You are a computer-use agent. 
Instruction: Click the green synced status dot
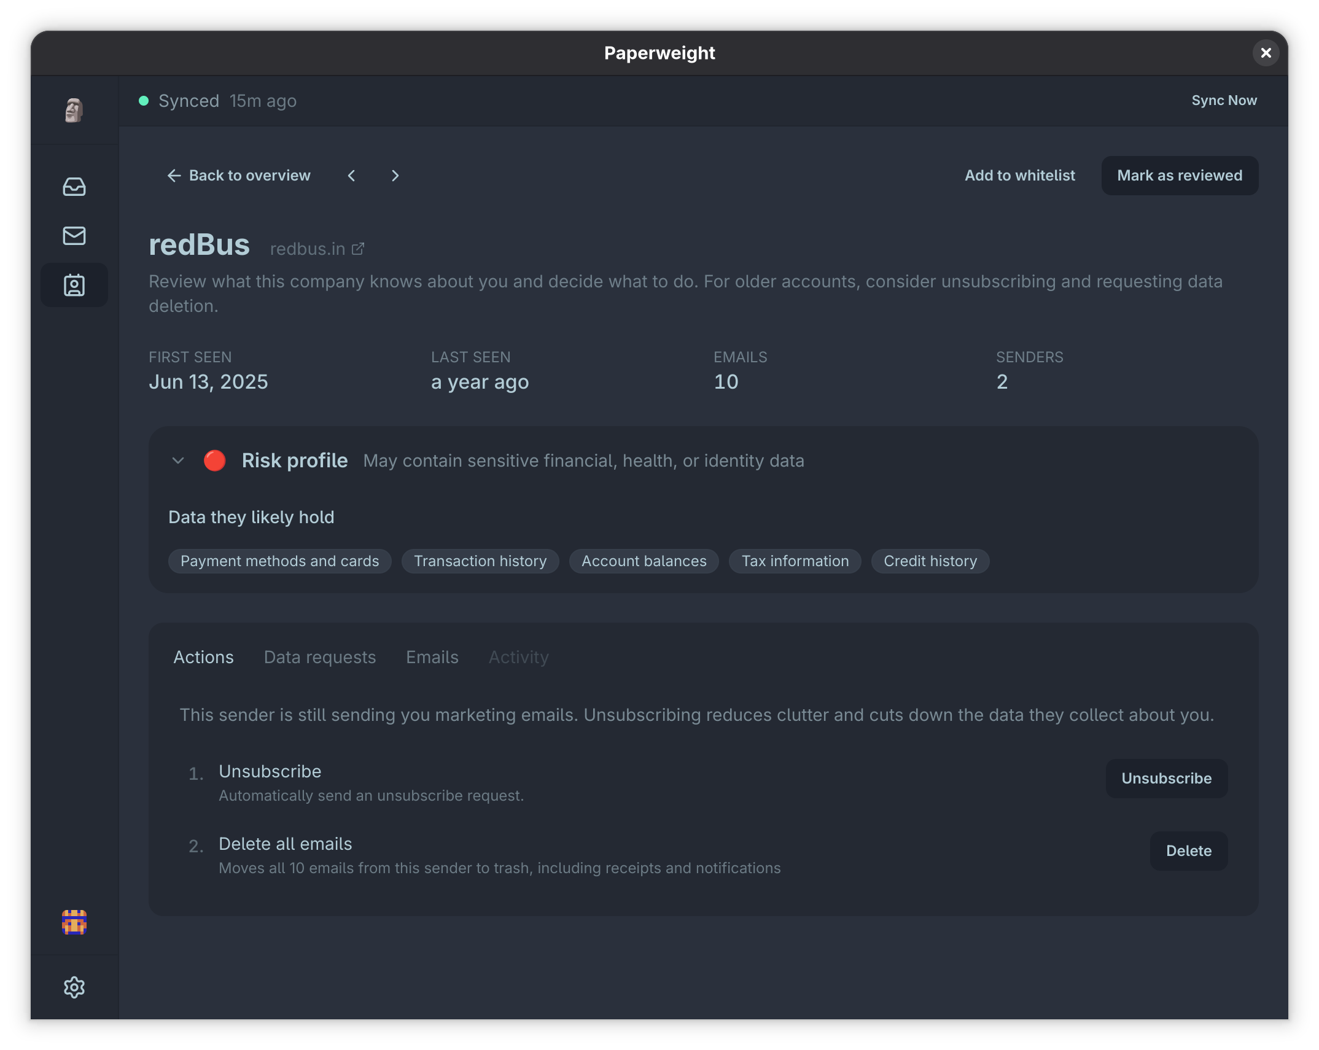pos(144,101)
